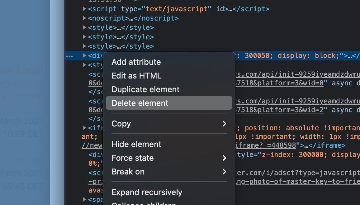Expand the iframe node arrow
The image size is (360, 205).
tap(84, 128)
